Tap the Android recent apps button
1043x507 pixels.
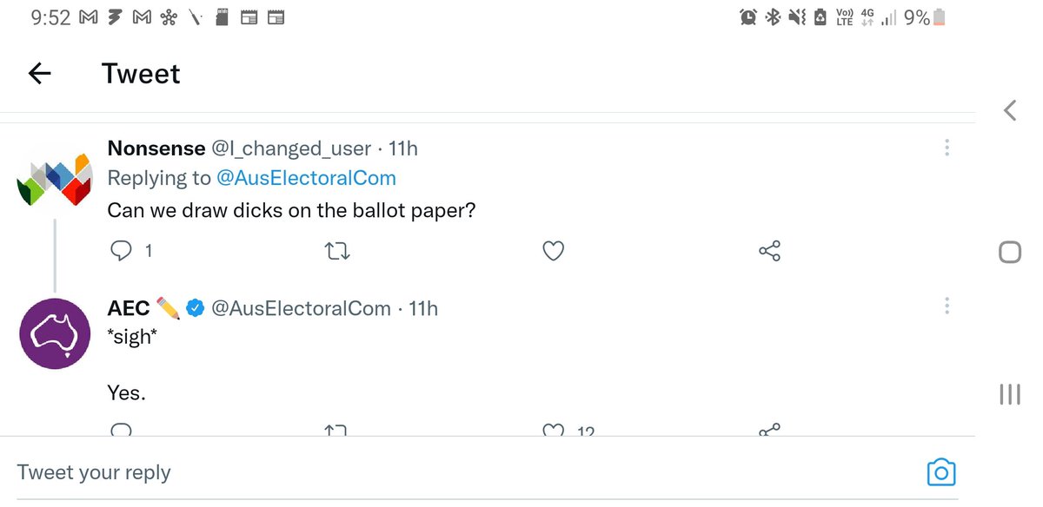pos(1009,395)
